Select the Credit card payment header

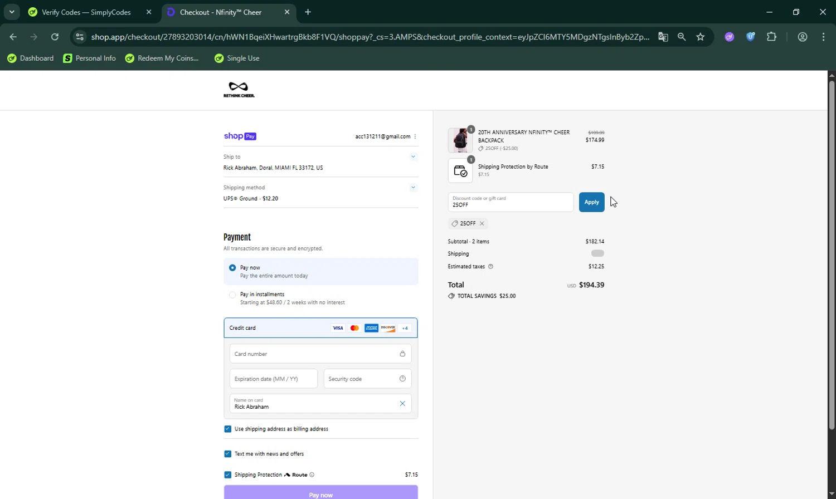(320, 328)
